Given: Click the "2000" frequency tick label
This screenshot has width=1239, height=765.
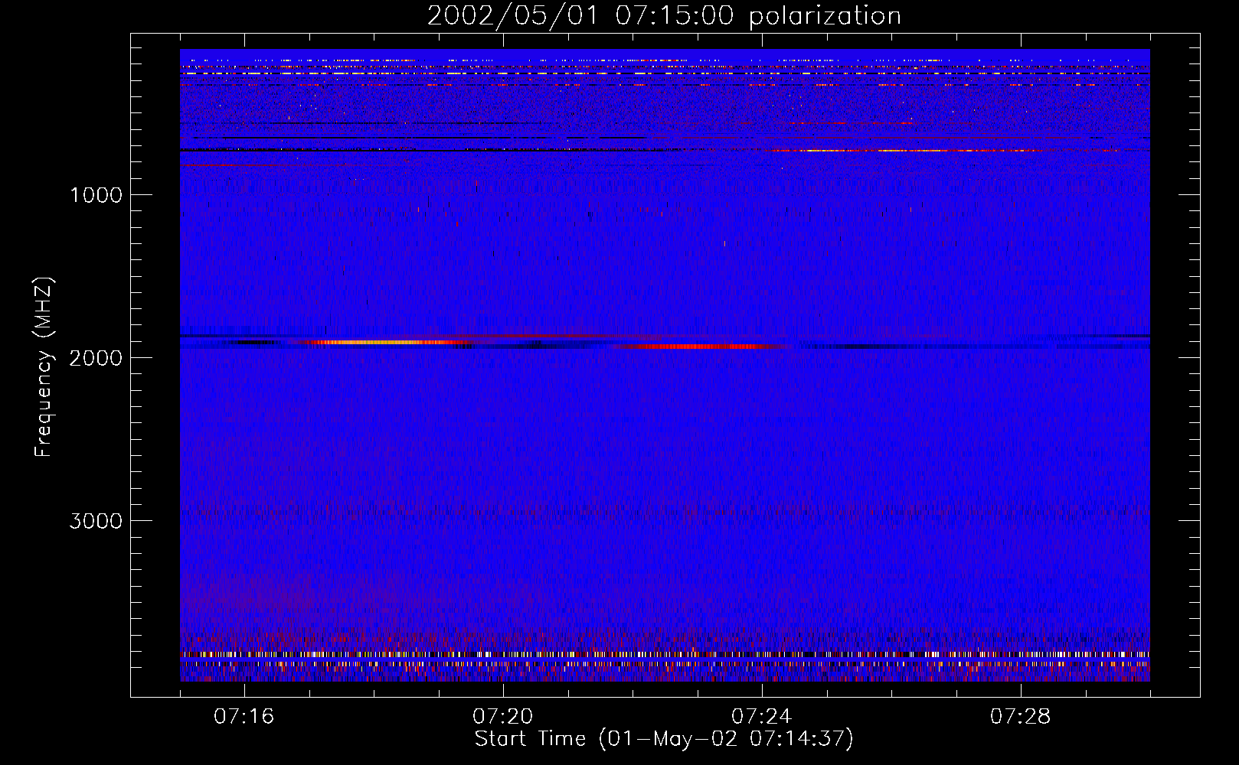Looking at the screenshot, I should (x=96, y=358).
